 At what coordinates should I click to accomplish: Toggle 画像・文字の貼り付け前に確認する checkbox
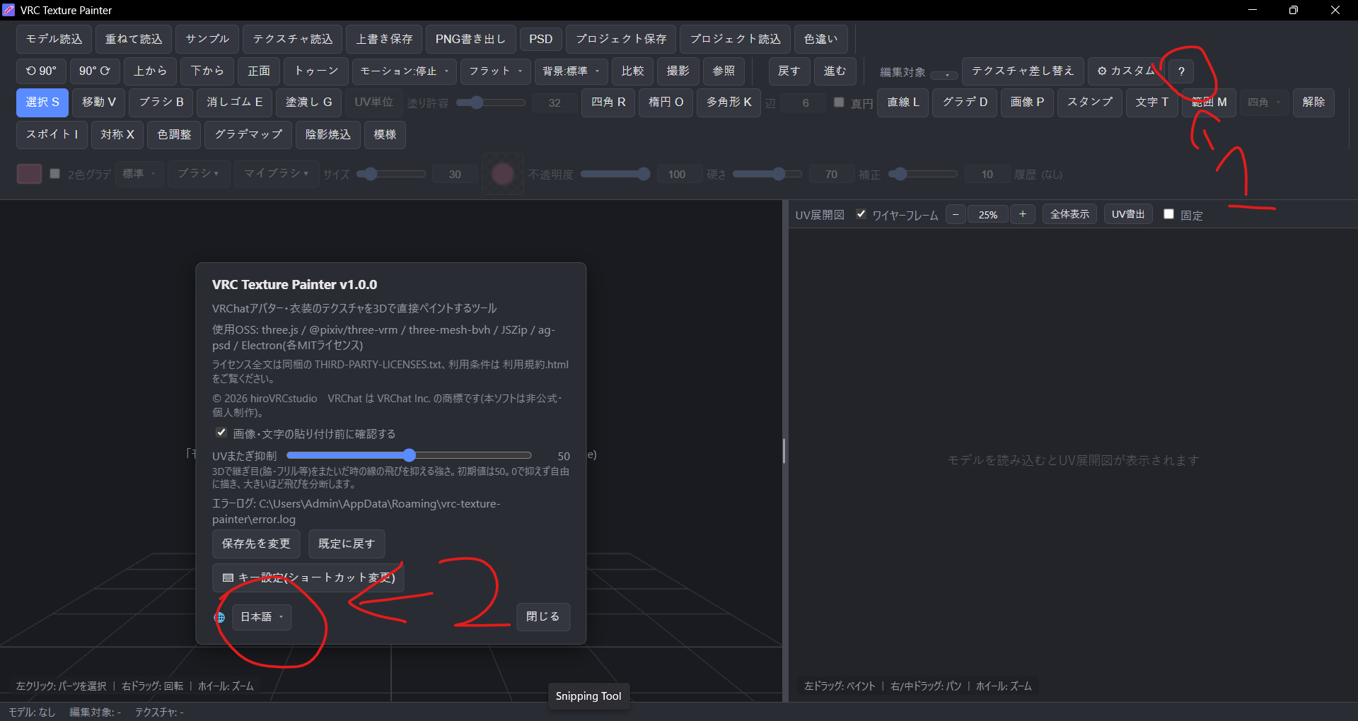click(221, 433)
